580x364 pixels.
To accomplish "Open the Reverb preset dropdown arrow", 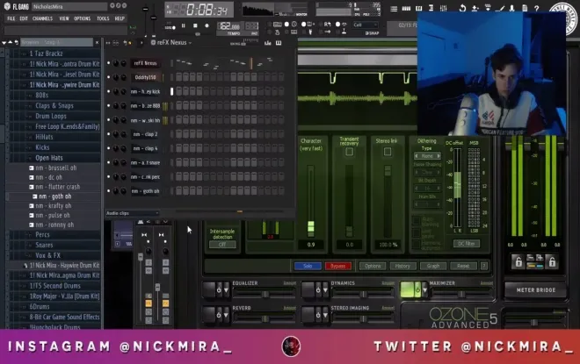I will tap(226, 315).
